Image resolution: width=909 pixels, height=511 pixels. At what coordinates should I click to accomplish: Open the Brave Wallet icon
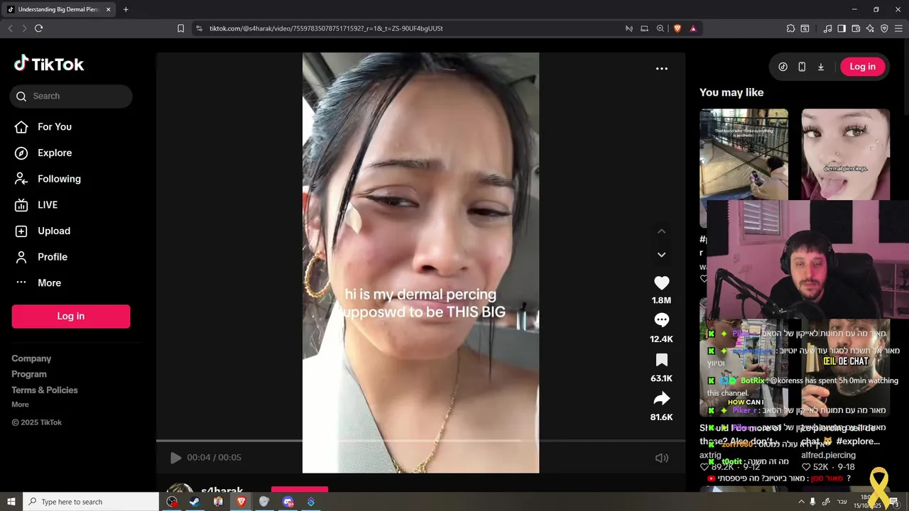(x=856, y=28)
